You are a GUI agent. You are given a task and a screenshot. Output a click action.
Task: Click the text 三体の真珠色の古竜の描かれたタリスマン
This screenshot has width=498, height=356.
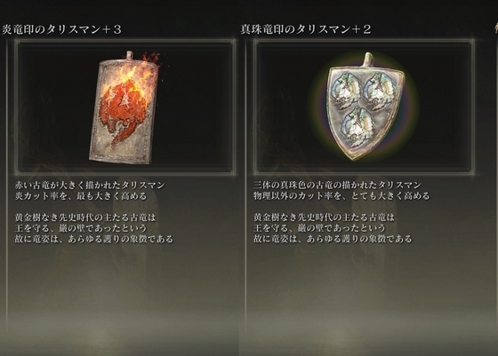click(x=337, y=185)
